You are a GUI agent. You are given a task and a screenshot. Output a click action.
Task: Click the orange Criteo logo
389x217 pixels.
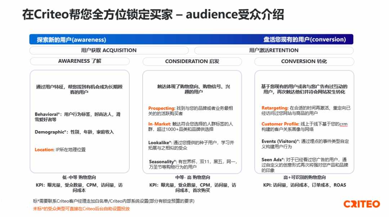(362, 204)
